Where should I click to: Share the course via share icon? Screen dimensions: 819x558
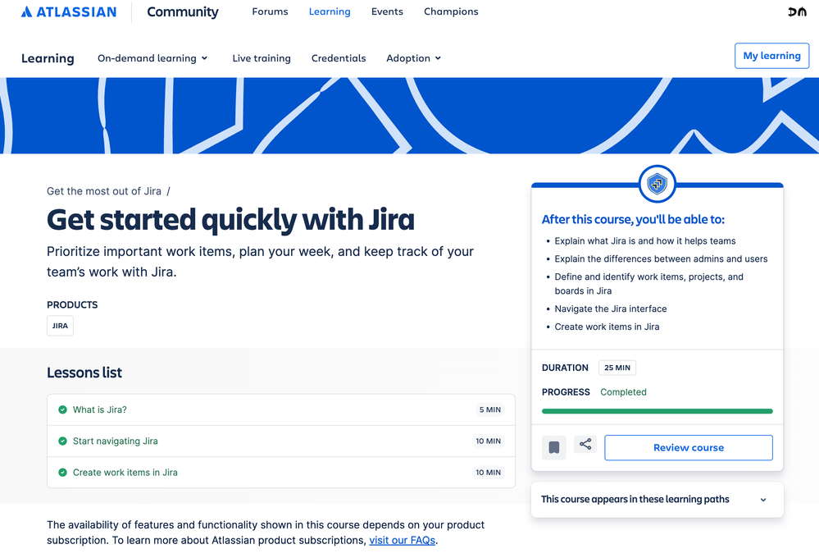(x=585, y=445)
